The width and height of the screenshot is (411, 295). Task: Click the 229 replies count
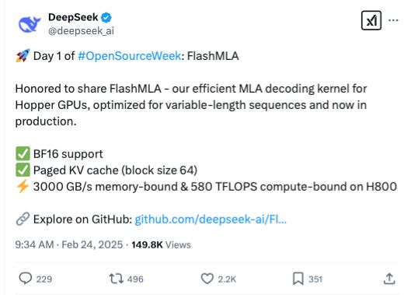click(44, 279)
